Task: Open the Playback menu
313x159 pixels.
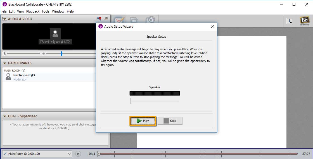Action: pos(33,11)
